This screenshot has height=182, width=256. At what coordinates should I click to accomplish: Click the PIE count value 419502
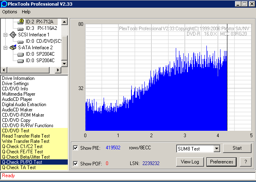click(113, 148)
